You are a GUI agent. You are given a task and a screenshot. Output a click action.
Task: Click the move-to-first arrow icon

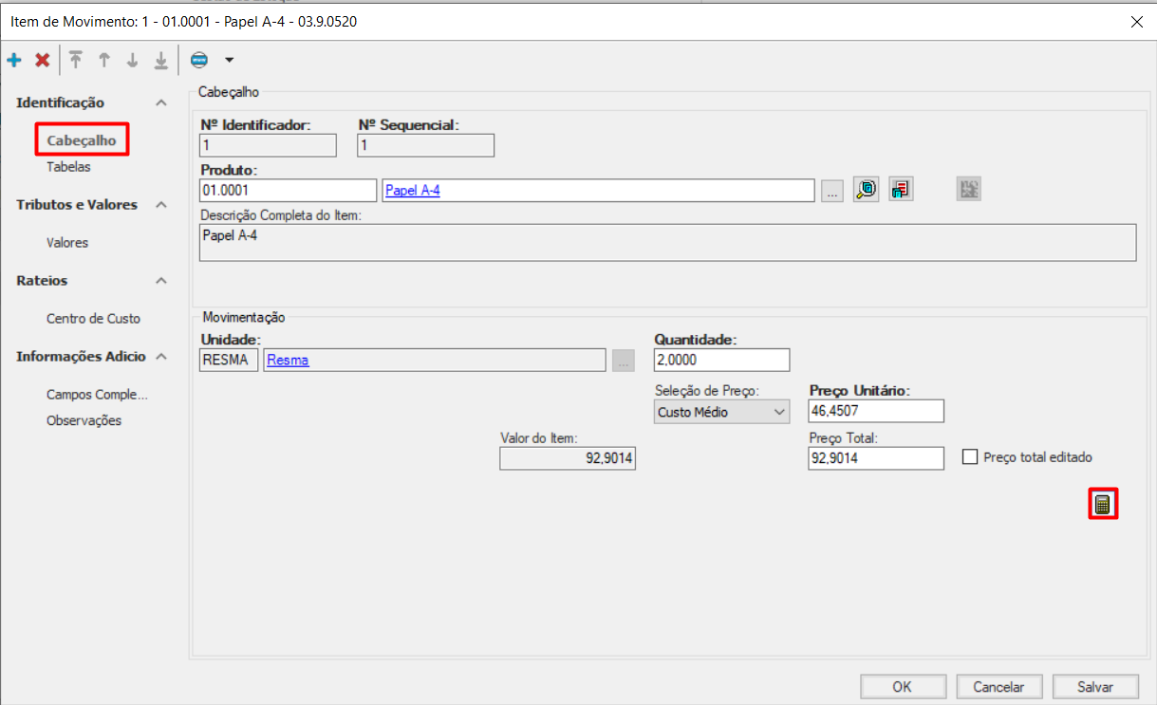click(75, 61)
